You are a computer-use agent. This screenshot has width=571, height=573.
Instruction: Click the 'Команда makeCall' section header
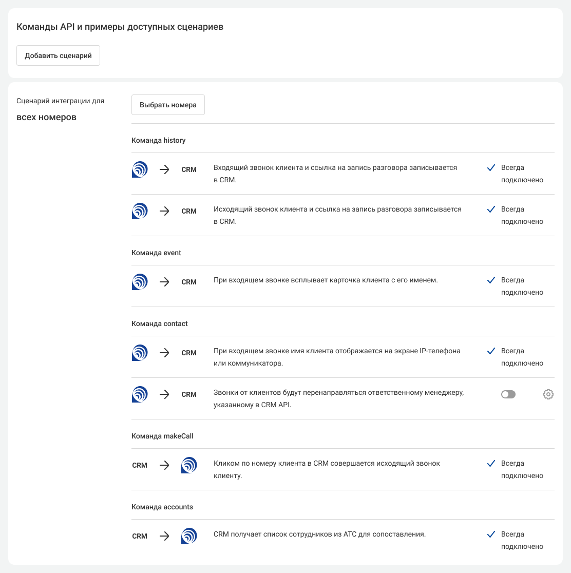tap(162, 436)
